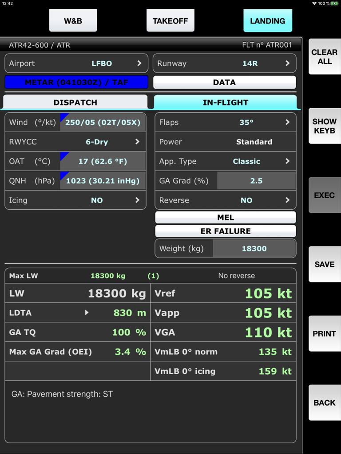The height and width of the screenshot is (454, 341).
Task: Change the RWYCC 6-Dry setting
Action: [x=75, y=141]
